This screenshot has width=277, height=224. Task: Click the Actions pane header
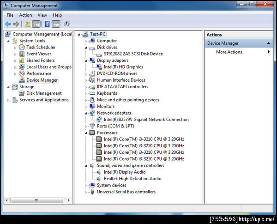[239, 35]
